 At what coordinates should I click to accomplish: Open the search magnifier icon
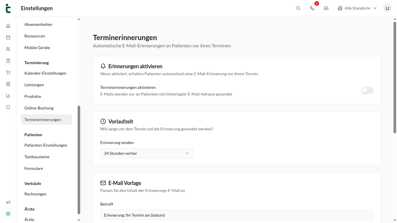pos(298,8)
